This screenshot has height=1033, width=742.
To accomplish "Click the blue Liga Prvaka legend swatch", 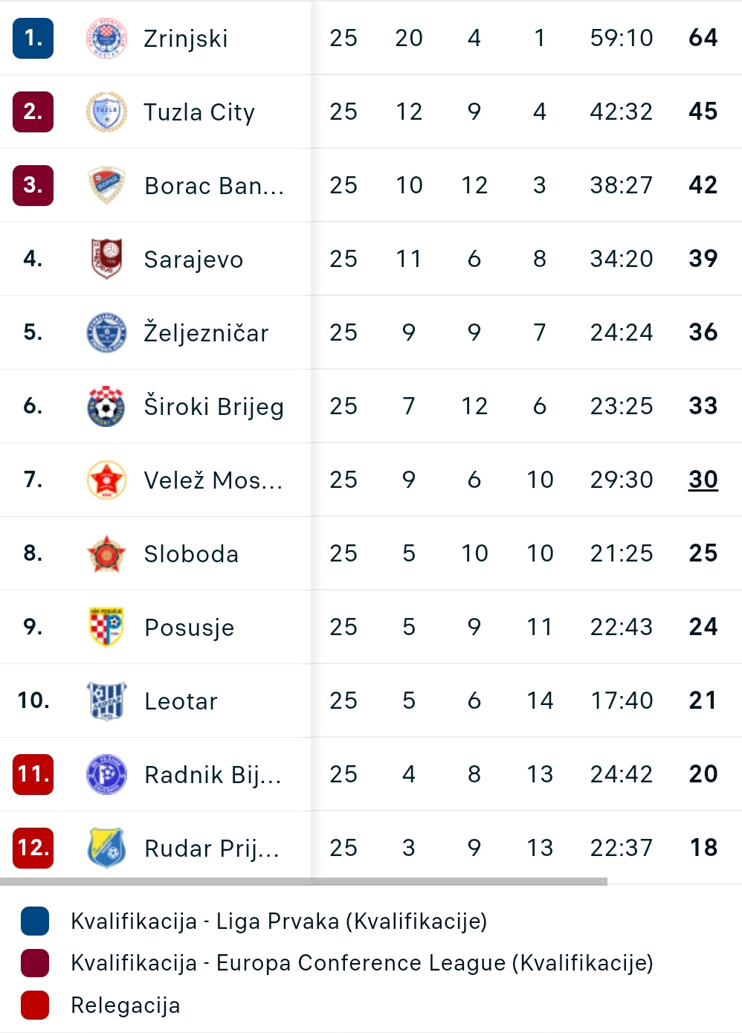I will coord(35,921).
